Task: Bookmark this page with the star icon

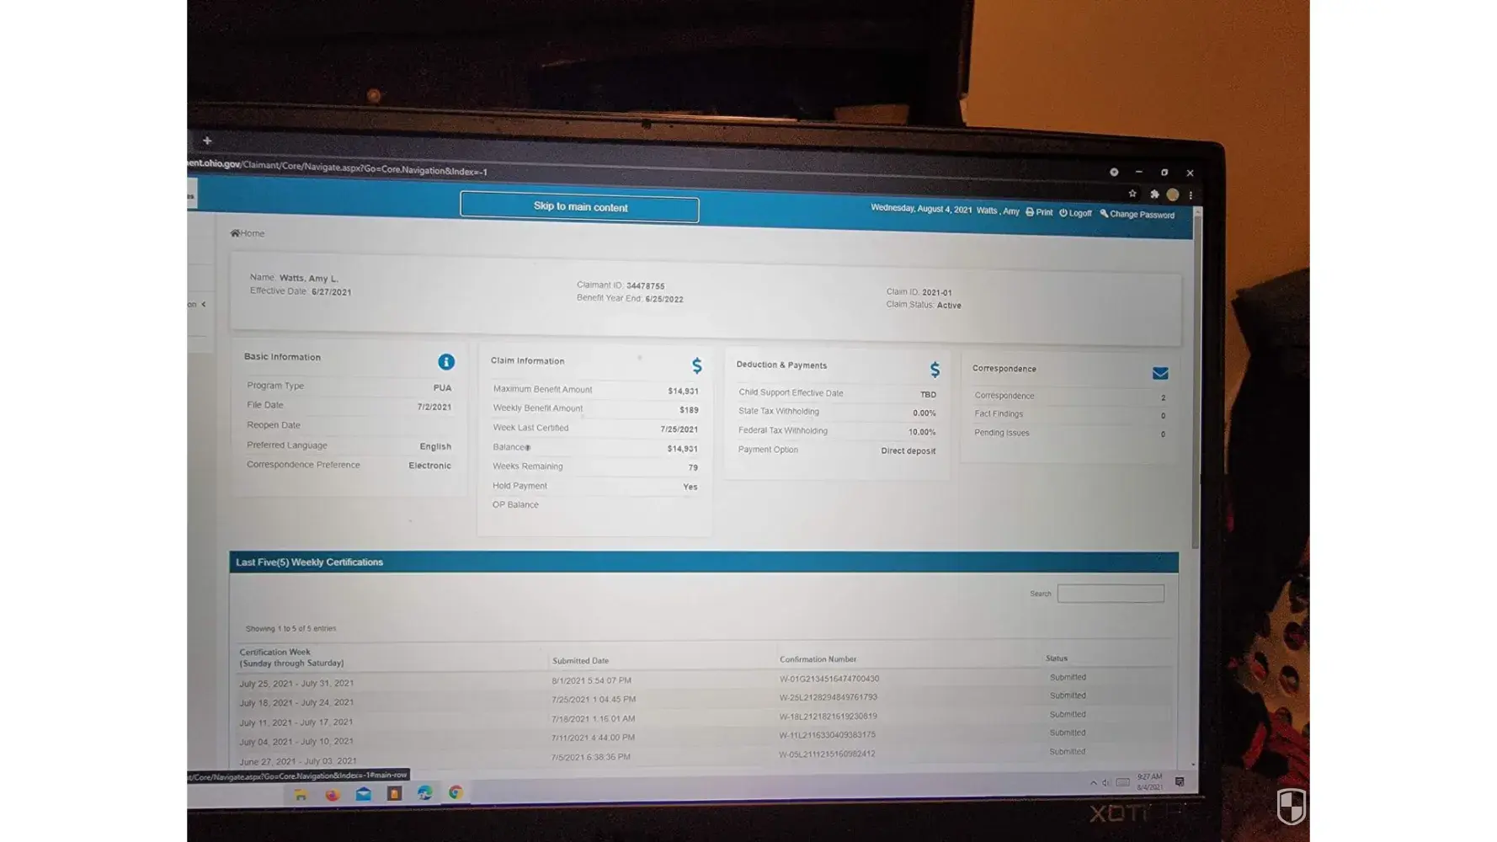Action: [1132, 194]
